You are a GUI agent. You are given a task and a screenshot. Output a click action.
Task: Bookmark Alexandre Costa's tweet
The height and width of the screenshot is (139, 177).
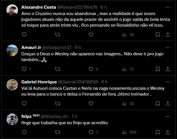point(158,35)
